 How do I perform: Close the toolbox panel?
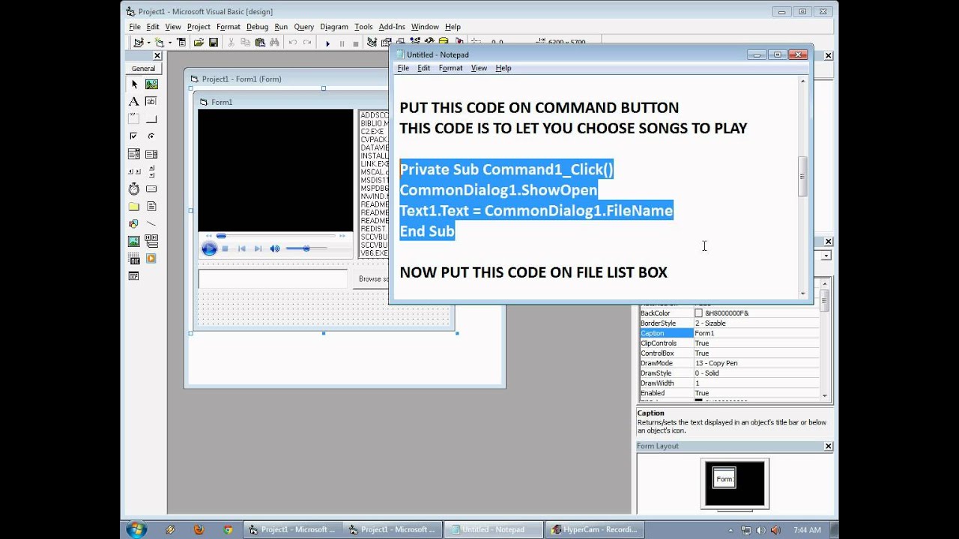(x=157, y=55)
